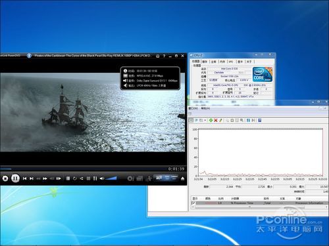329x246 pixels.
Task: Switch to the 关于 tab in CPU-Z
Action: tap(249, 62)
